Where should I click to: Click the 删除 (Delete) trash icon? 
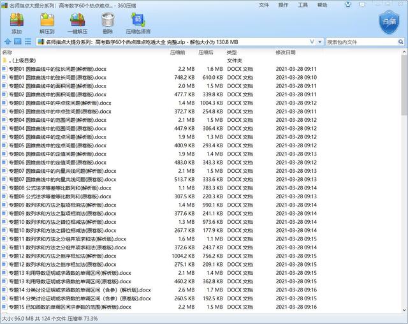[x=108, y=20]
